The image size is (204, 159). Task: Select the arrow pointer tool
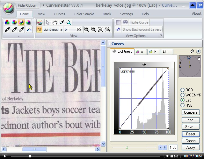click(x=47, y=23)
